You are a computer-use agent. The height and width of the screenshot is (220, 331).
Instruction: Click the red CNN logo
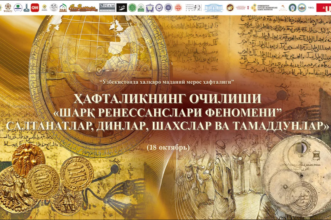pos(35,7)
